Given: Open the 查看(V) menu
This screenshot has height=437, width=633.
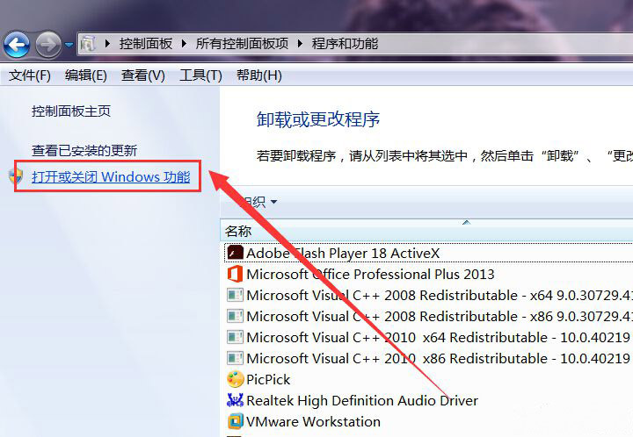Looking at the screenshot, I should click(143, 75).
